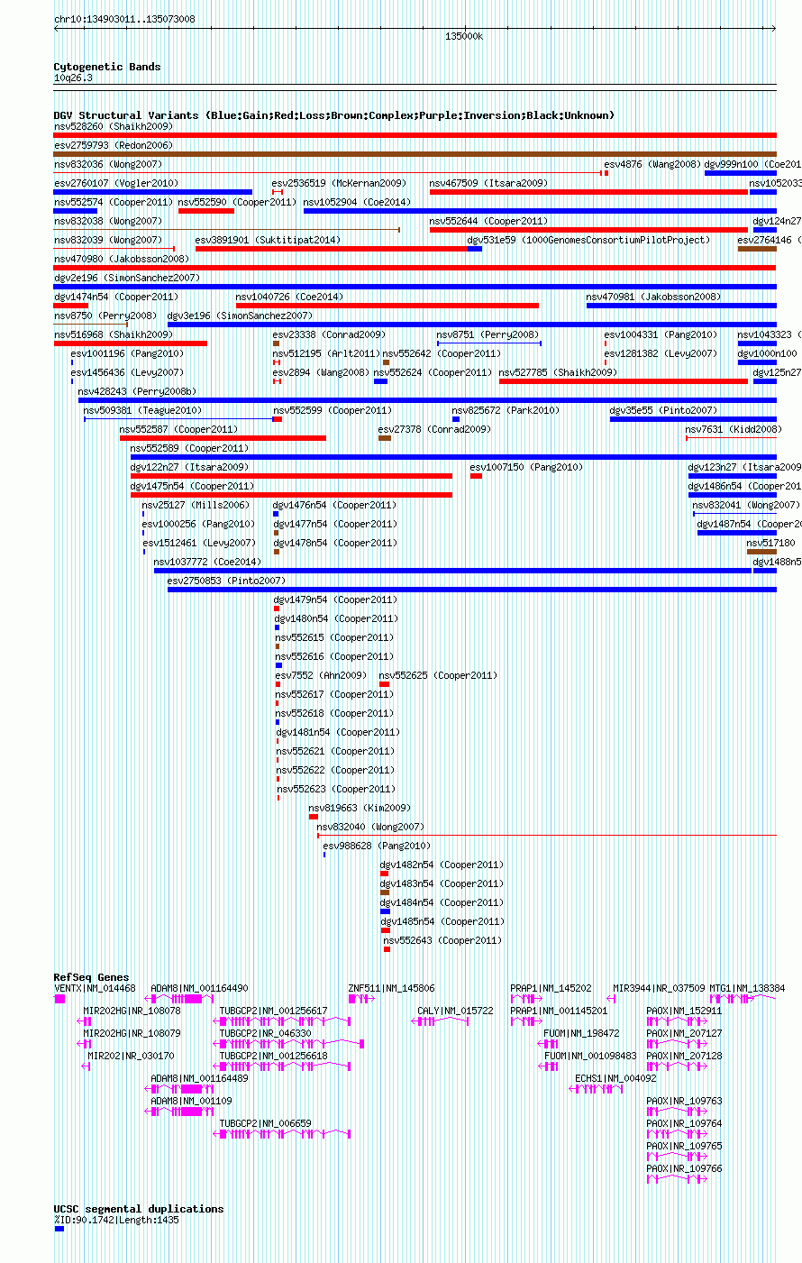
Task: Select the UCSC segmental duplications track title
Action: point(139,1209)
